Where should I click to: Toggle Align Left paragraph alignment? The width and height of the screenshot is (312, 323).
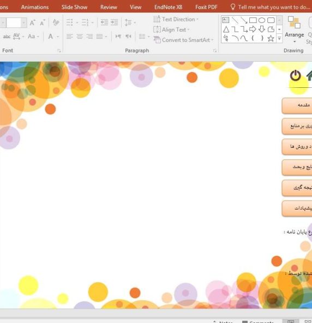pyautogui.click(x=70, y=37)
